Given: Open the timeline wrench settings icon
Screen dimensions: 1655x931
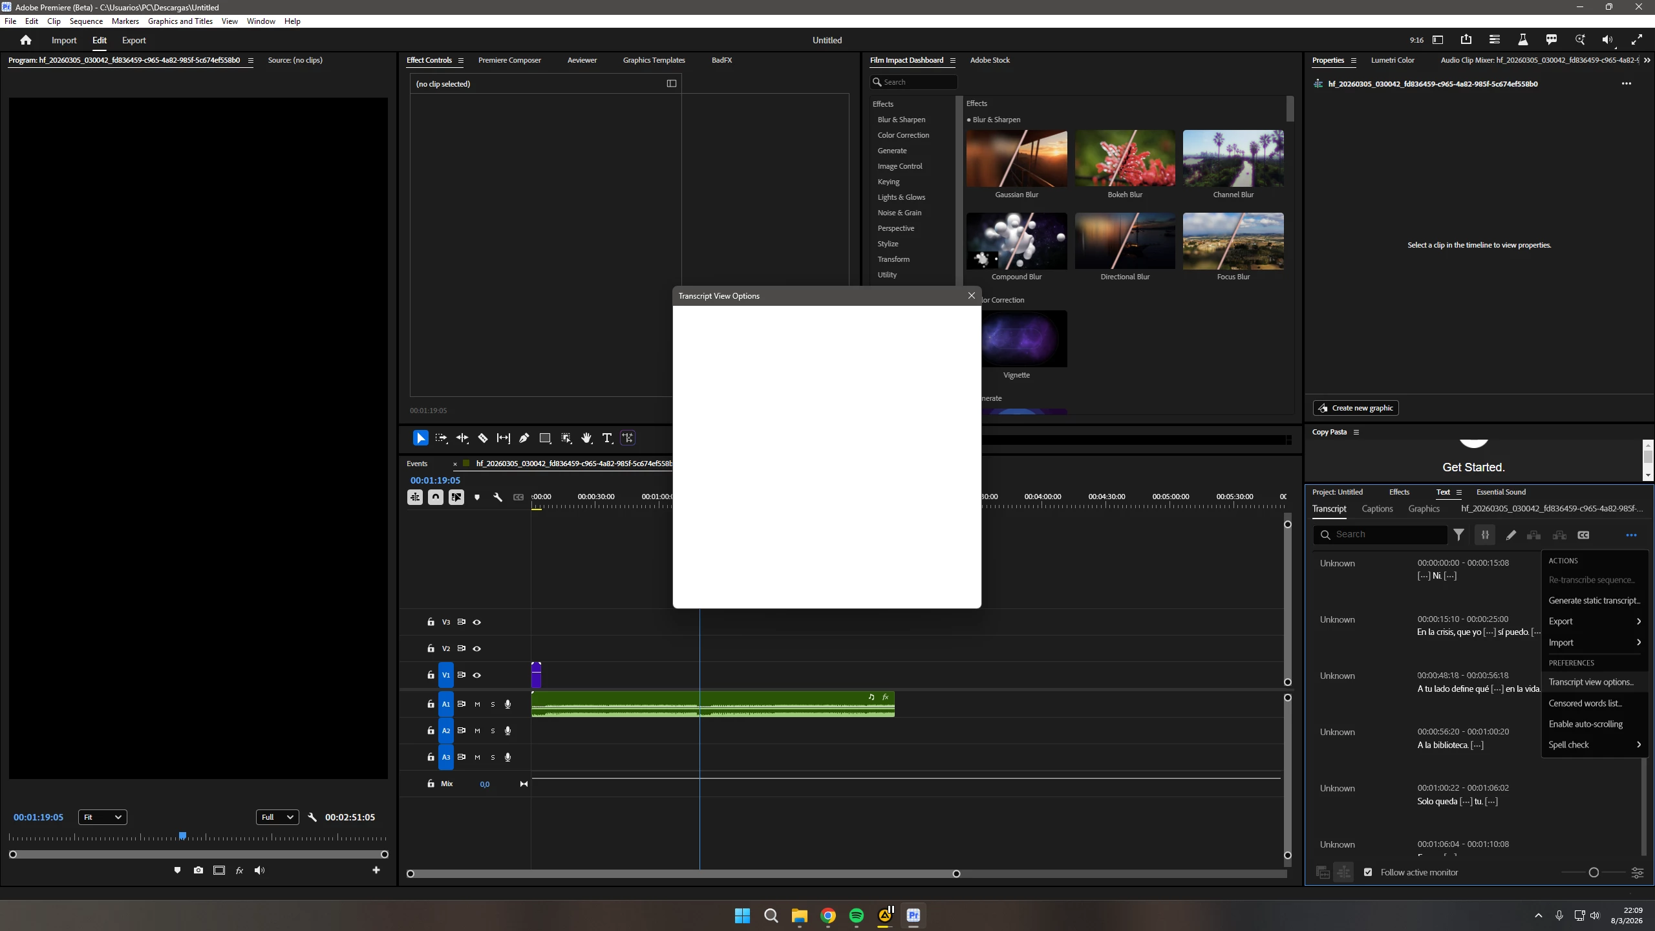Looking at the screenshot, I should click(498, 497).
